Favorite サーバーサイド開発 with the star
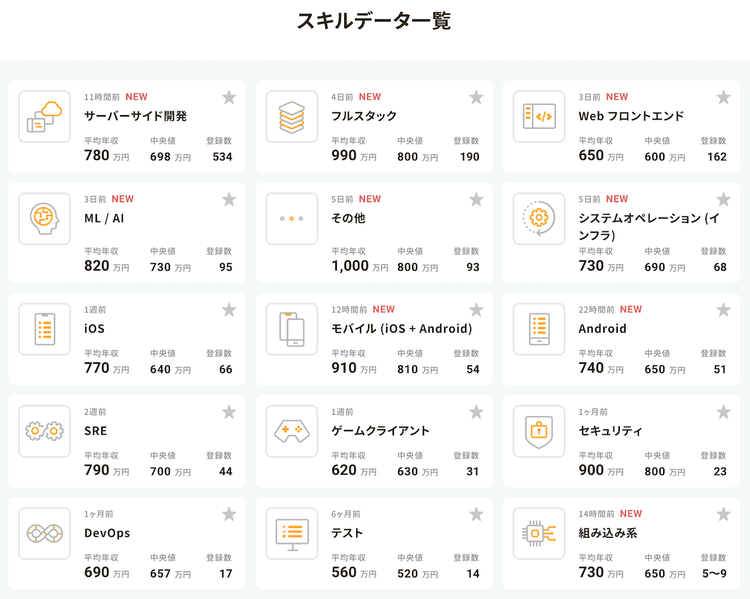 tap(229, 97)
